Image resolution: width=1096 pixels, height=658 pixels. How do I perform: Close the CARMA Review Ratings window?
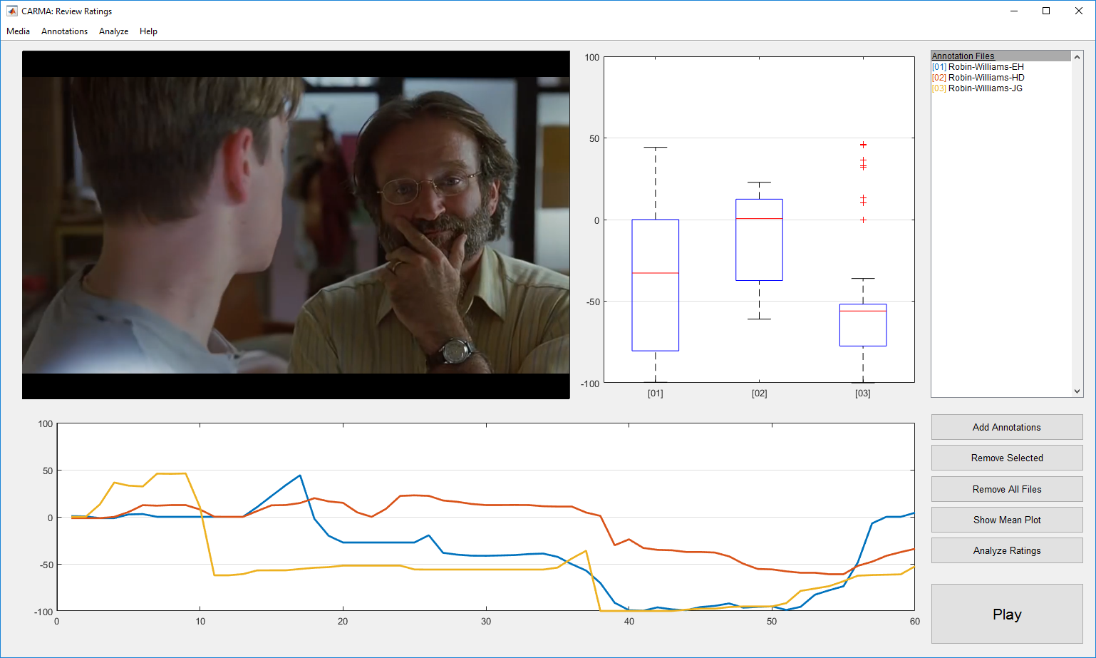1079,11
